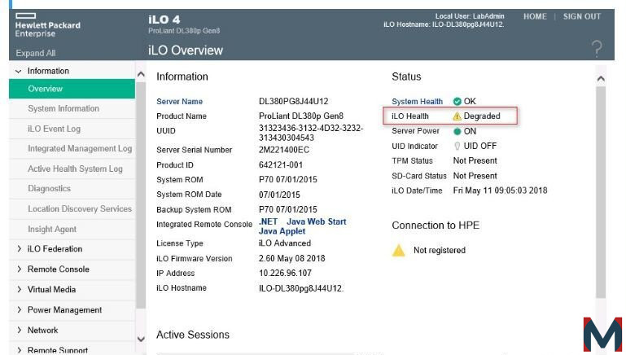Click the Server Power ON green indicator
The height and width of the screenshot is (355, 626).
457,131
